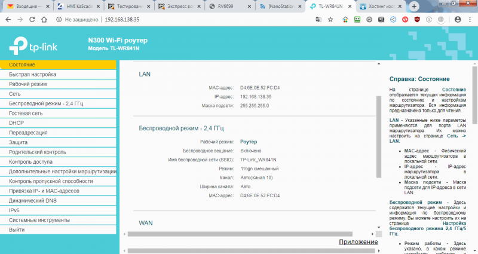Translate this page icon
478x254 pixels.
coord(318,20)
